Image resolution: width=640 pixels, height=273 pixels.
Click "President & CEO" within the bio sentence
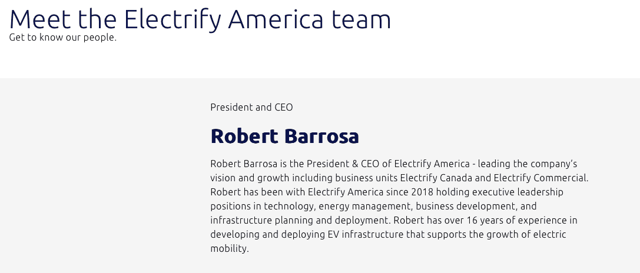(343, 164)
